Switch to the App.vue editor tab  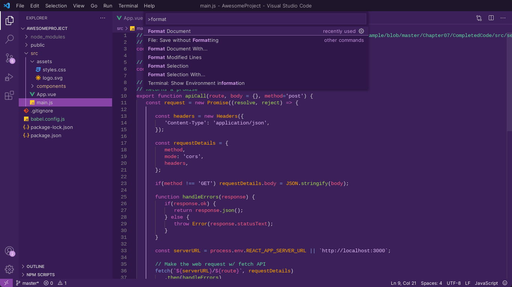click(x=129, y=18)
